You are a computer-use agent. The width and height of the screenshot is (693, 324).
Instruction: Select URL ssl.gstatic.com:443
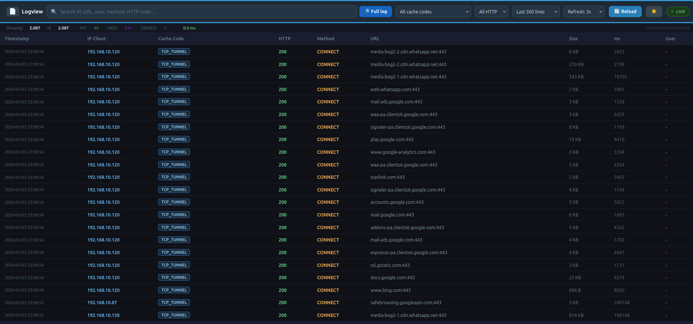click(390, 265)
